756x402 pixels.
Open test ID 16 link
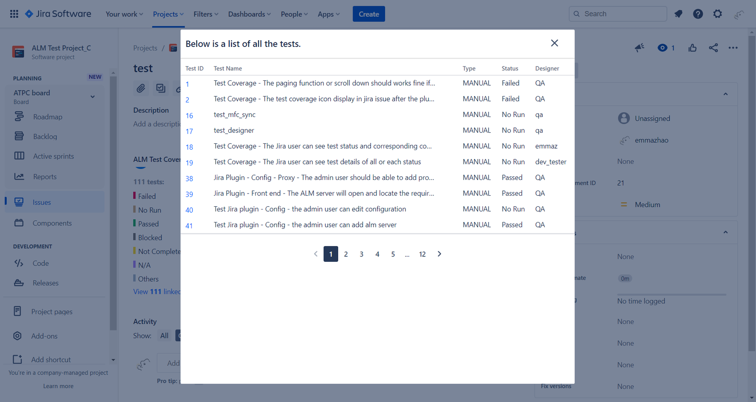(189, 116)
